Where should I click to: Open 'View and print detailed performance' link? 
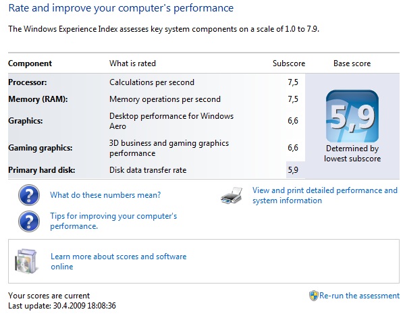[x=325, y=196]
